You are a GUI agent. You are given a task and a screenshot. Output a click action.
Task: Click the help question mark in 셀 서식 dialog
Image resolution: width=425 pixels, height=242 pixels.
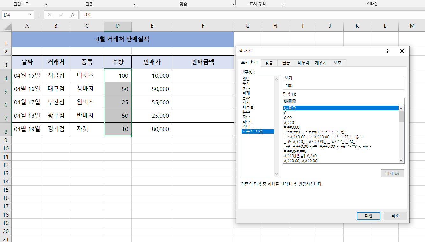point(388,51)
